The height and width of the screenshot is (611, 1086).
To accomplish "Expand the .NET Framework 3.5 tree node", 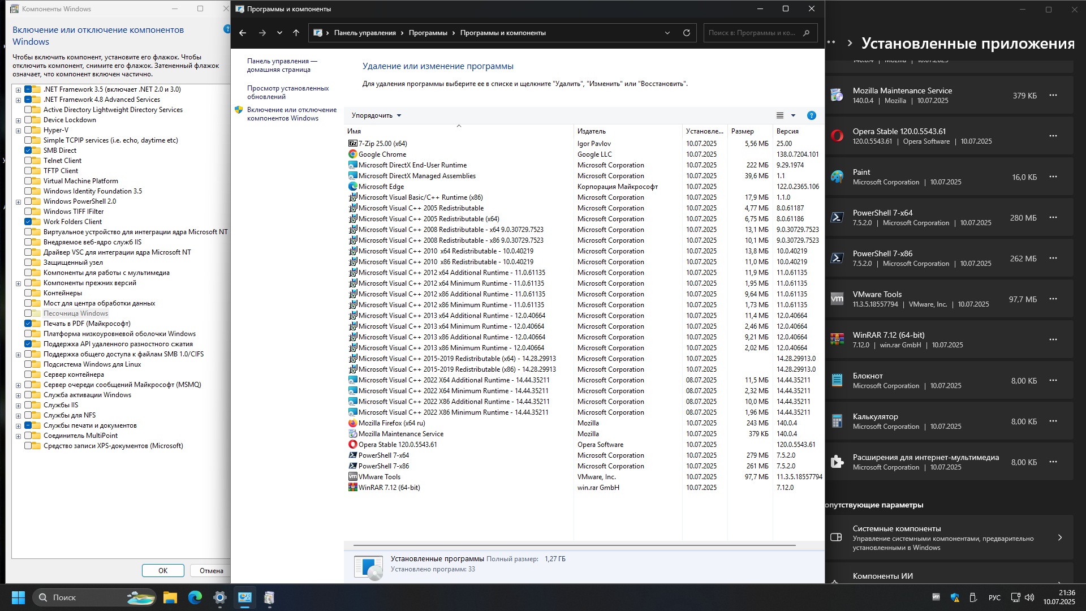I will click(18, 90).
